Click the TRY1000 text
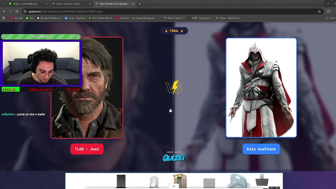Viewport: 336px width, 189px height. point(73,90)
